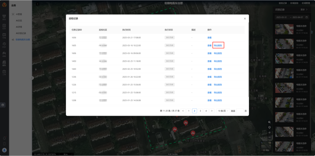Open 工单 icon in left sidebar
The width and height of the screenshot is (315, 156).
point(4,72)
